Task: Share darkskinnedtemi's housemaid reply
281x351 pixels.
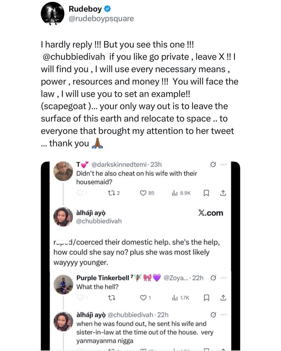Action: (x=223, y=193)
